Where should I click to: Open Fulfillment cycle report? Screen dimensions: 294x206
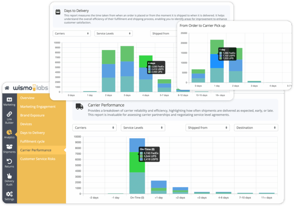pyautogui.click(x=33, y=141)
